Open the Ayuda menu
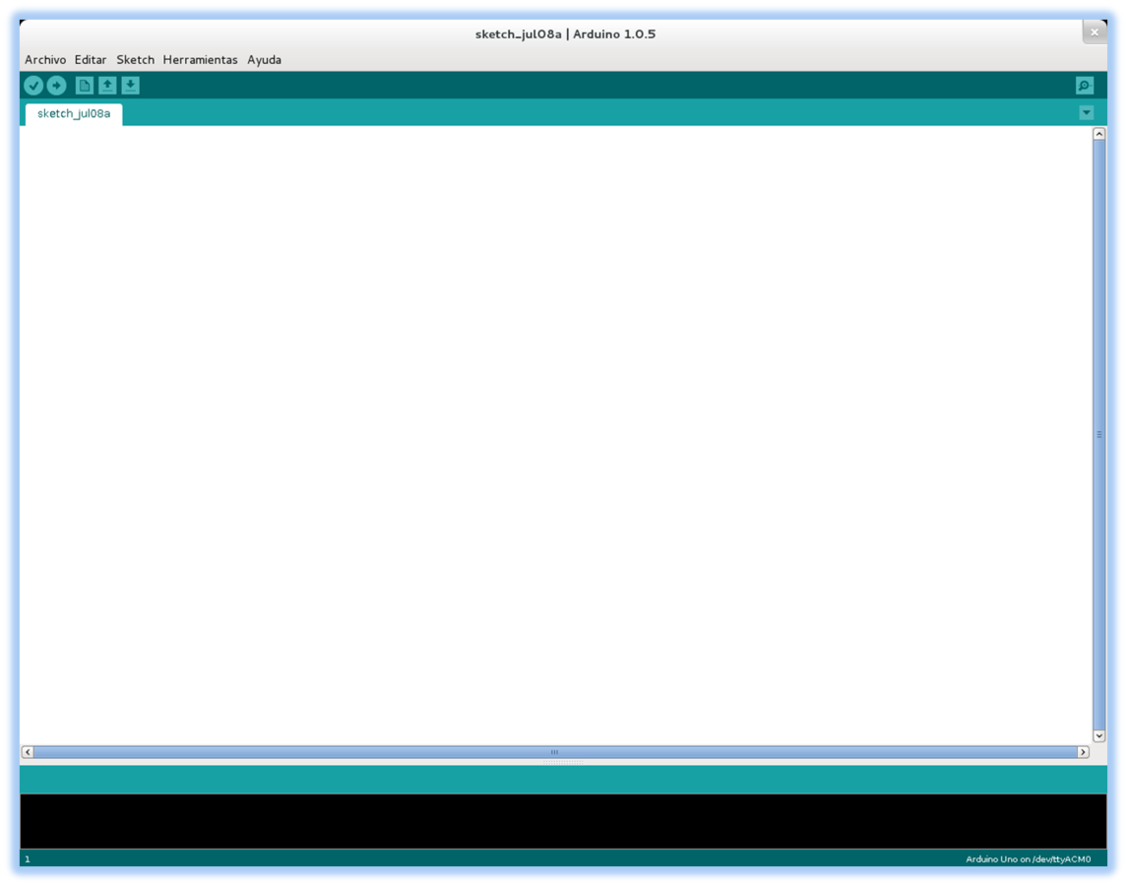The height and width of the screenshot is (886, 1127). pyautogui.click(x=265, y=60)
